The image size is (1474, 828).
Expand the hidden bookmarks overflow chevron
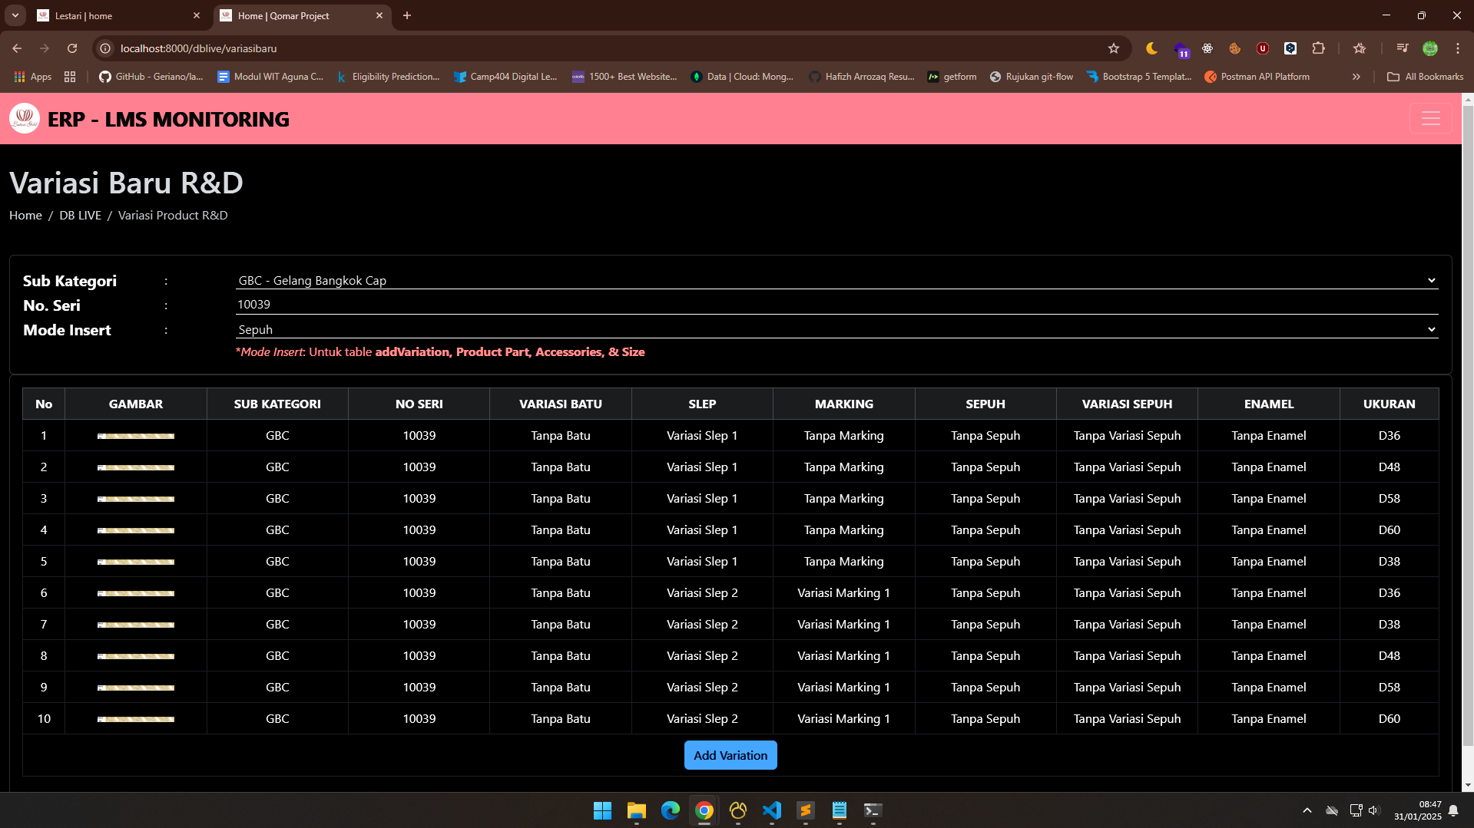[1356, 77]
